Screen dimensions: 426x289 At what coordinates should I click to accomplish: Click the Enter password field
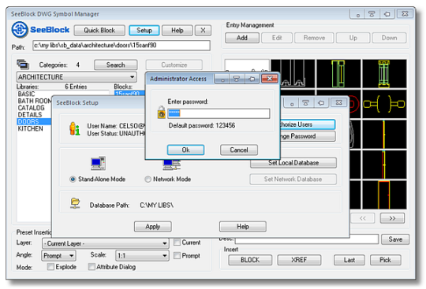coord(219,113)
